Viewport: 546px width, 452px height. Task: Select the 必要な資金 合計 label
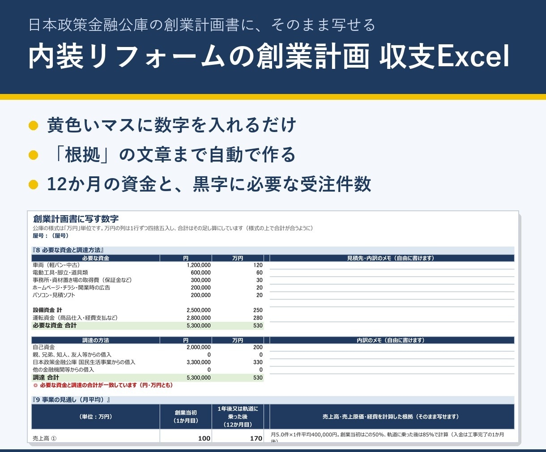[55, 325]
